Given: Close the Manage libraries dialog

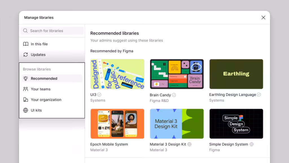Looking at the screenshot, I should pos(263,17).
